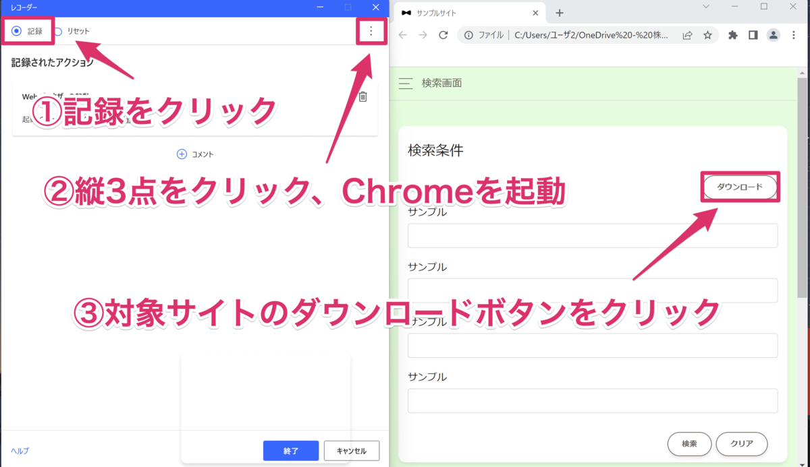Viewport: 810px width, 467px height.
Task: Click the 終了 button in the recorder
Action: coord(291,450)
